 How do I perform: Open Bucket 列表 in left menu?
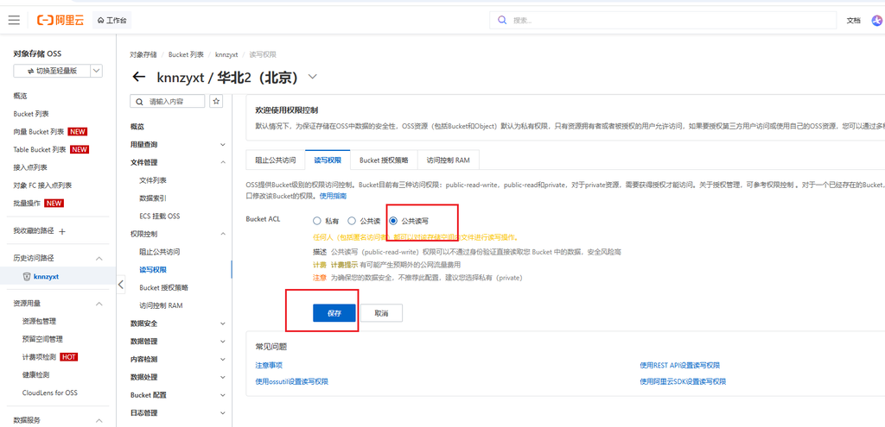point(31,114)
